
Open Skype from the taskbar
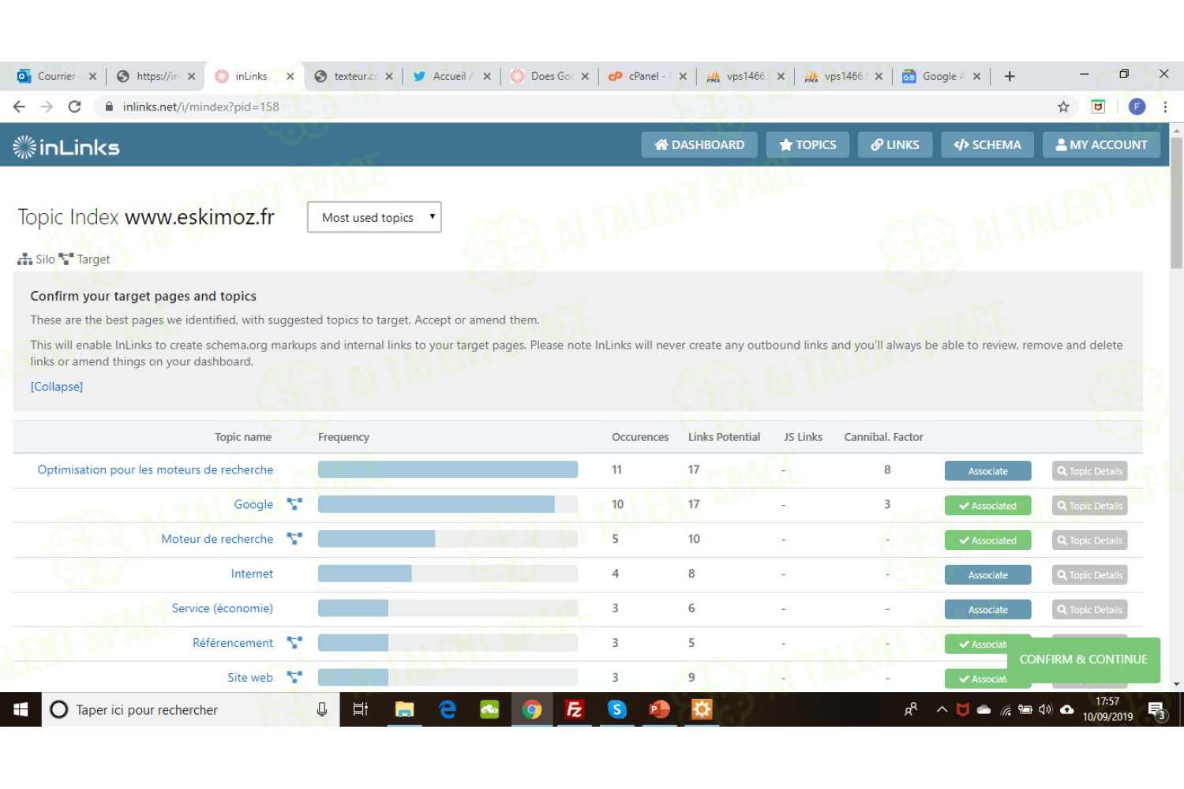coord(617,709)
